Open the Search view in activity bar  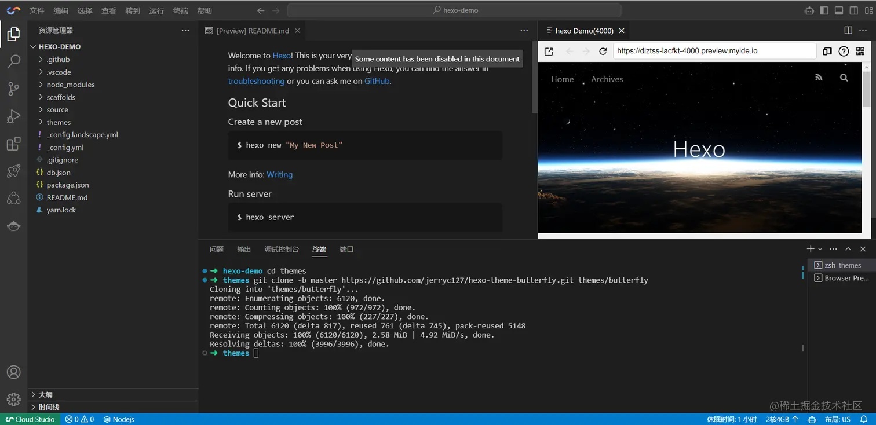[13, 61]
